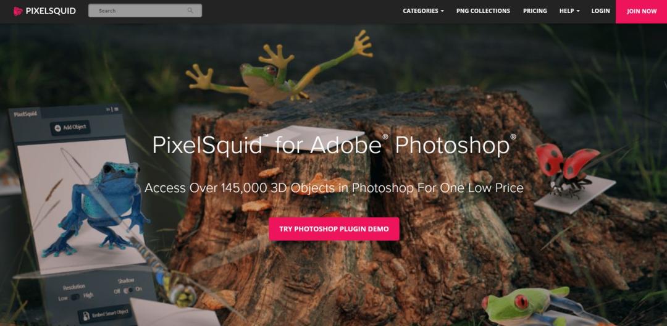Open the Login link
The height and width of the screenshot is (326, 667).
click(600, 11)
